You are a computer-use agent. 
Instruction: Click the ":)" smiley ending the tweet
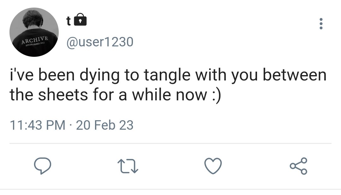tap(216, 95)
